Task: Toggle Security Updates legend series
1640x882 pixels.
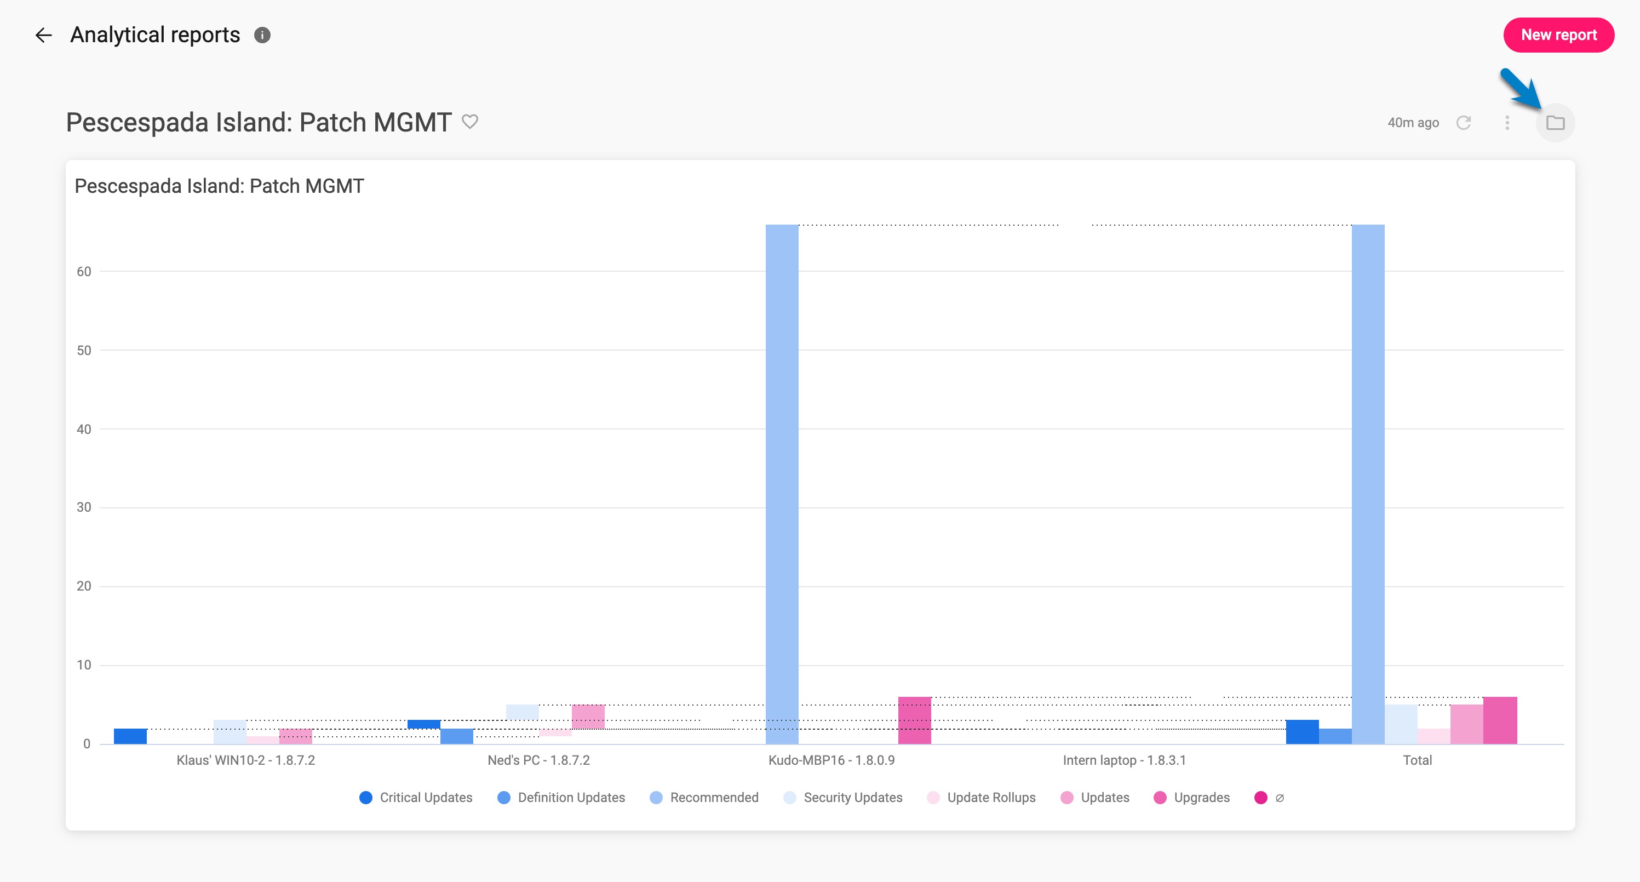Action: (x=843, y=797)
